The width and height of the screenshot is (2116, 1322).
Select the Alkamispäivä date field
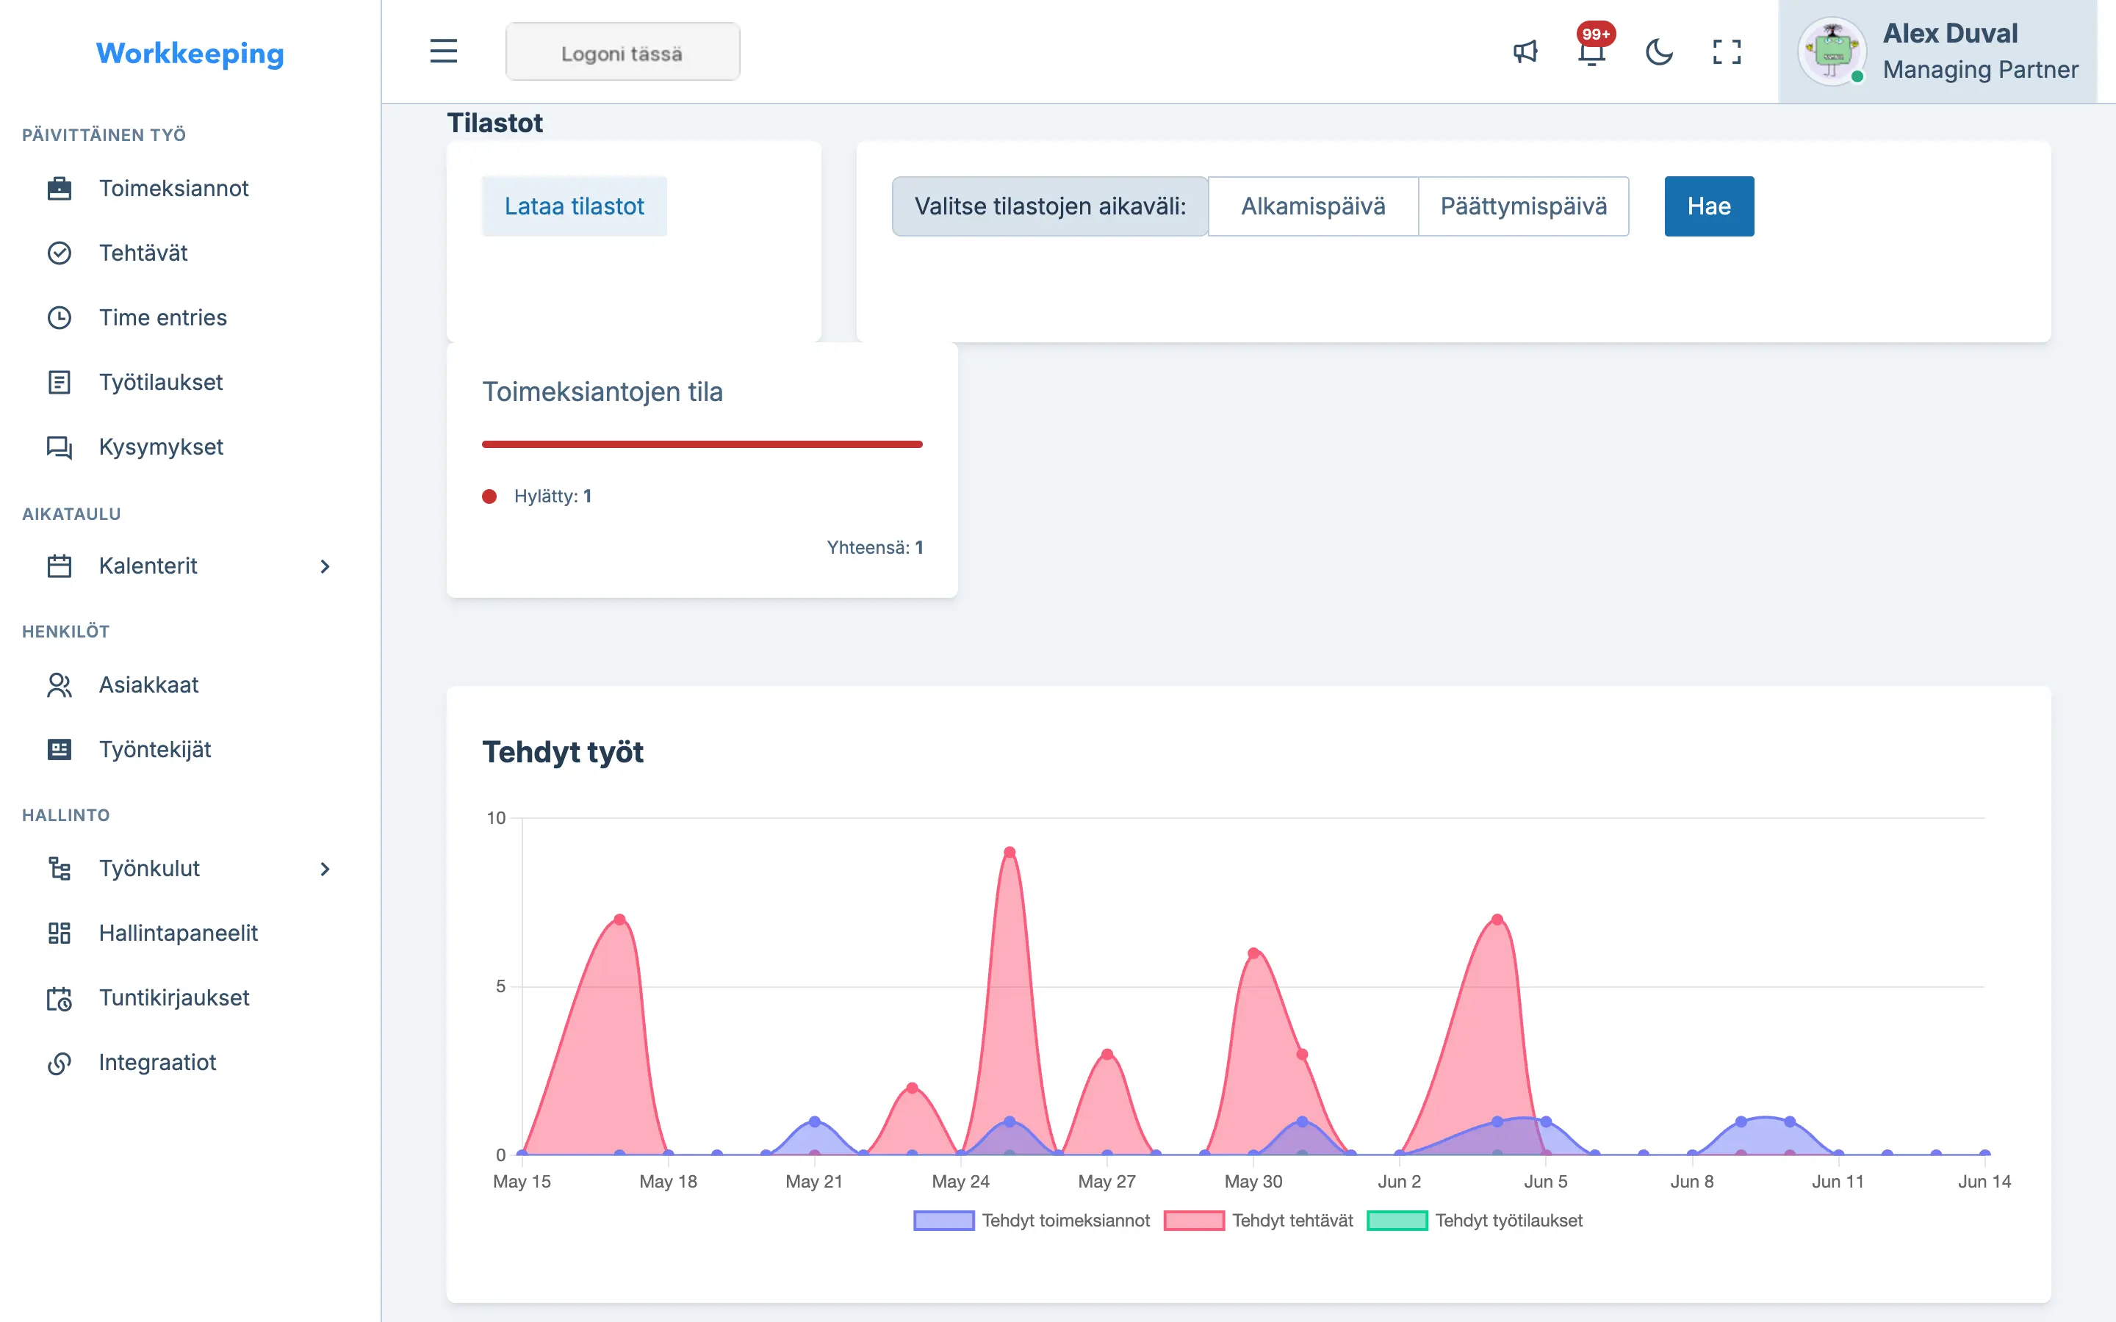tap(1312, 206)
